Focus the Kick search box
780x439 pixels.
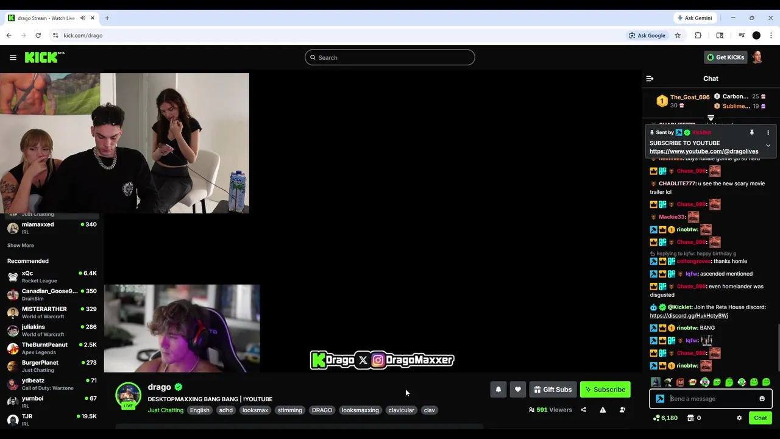tap(390, 57)
